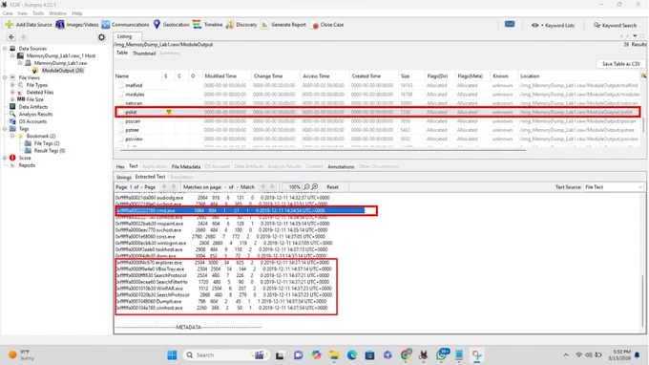The height and width of the screenshot is (365, 649).
Task: Open Text Source dropdown
Action: click(614, 187)
